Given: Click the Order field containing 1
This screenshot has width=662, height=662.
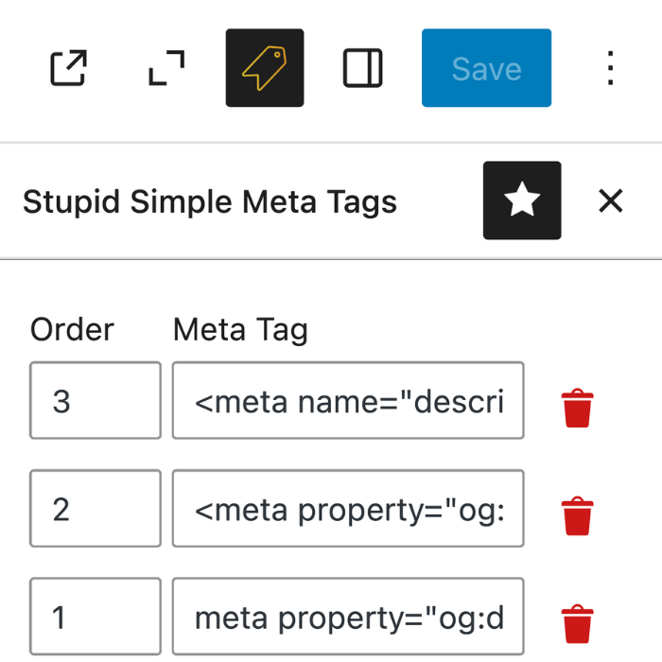Looking at the screenshot, I should click(95, 618).
